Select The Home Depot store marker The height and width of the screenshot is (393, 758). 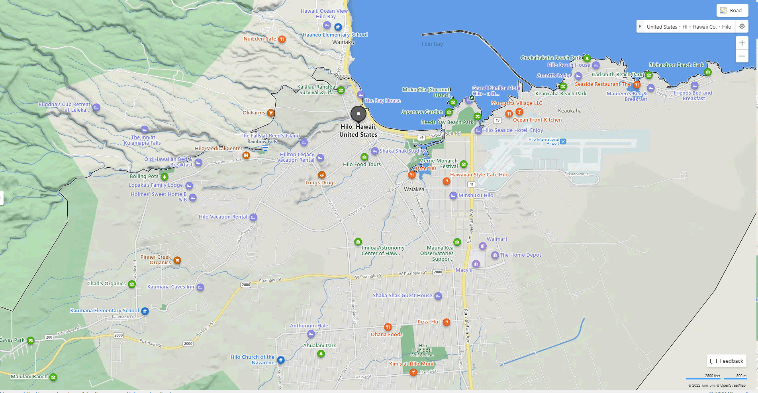(x=495, y=255)
